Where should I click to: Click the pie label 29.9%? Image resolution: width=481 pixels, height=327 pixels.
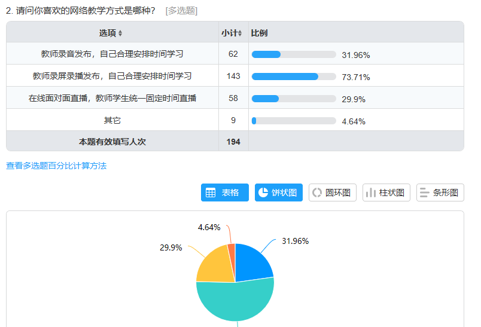[x=171, y=247]
